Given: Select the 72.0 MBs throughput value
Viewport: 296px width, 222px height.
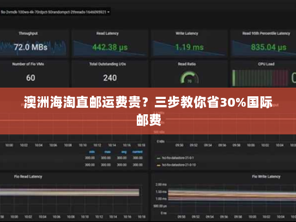Looking at the screenshot, I should tap(31, 47).
